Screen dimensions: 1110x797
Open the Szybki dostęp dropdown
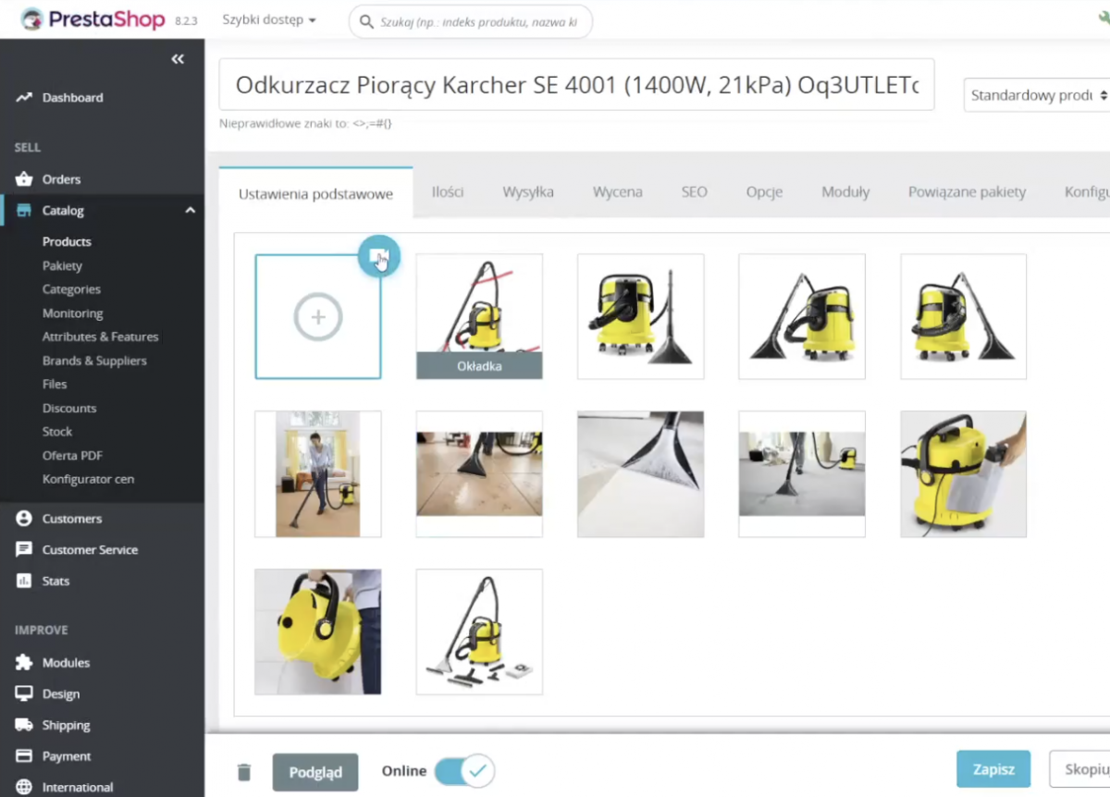tap(269, 20)
